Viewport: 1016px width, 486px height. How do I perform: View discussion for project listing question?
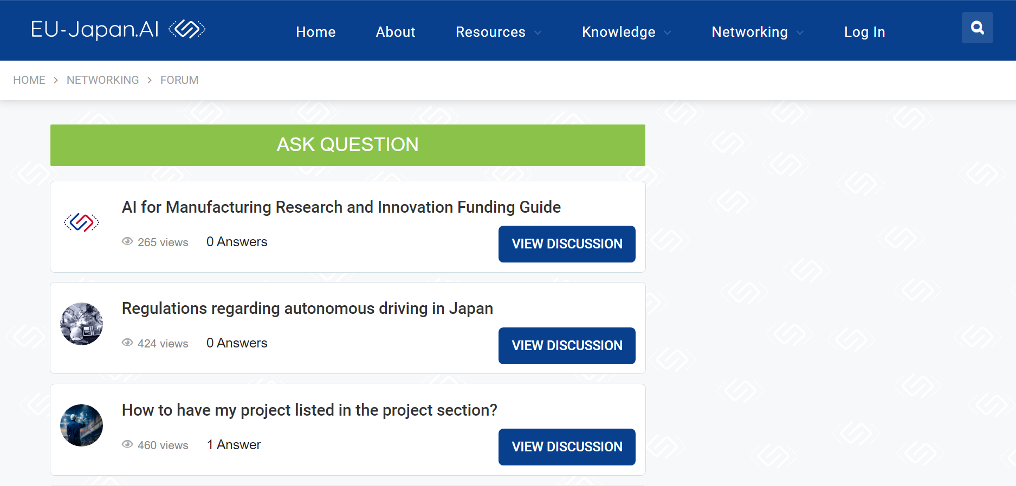click(x=567, y=447)
